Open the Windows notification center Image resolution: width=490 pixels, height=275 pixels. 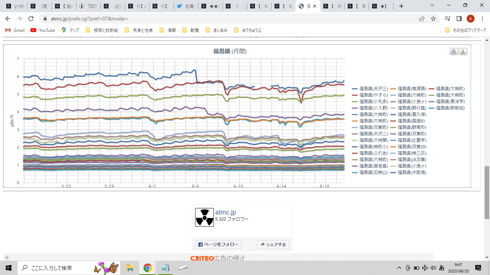(x=479, y=268)
